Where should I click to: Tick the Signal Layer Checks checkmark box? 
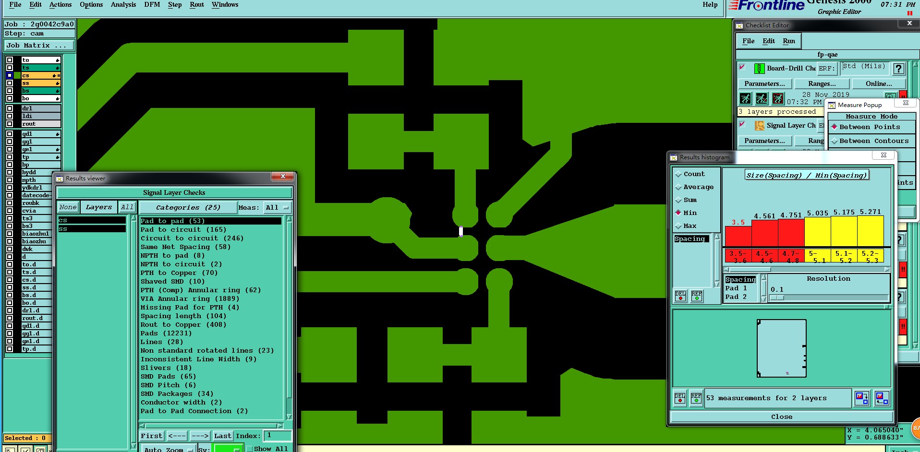point(742,124)
